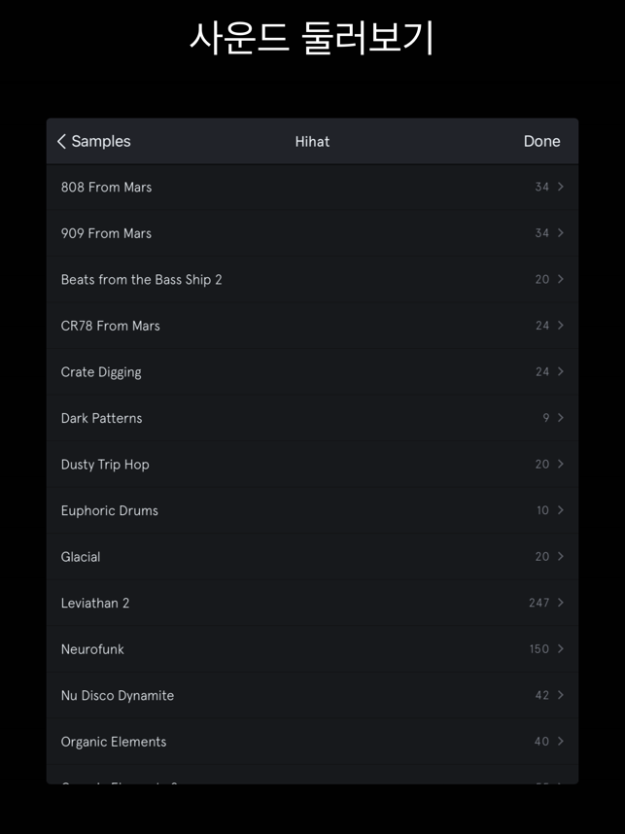Click the chevron on 808 From Mars row

pos(560,187)
